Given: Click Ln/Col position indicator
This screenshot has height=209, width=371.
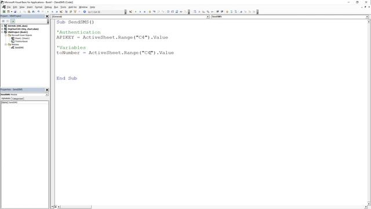Looking at the screenshot, I should coord(94,12).
